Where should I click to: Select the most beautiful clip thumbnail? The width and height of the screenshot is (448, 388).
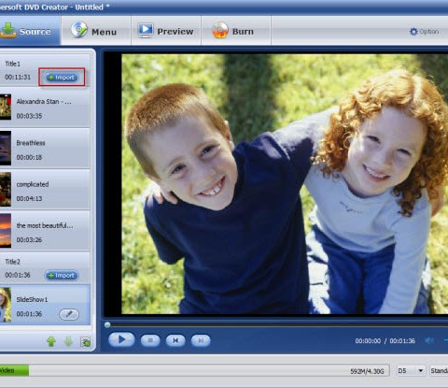6,231
